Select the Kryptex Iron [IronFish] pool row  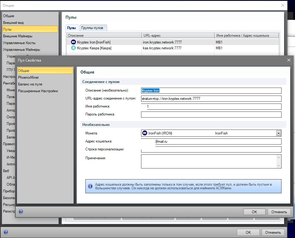click(173, 42)
